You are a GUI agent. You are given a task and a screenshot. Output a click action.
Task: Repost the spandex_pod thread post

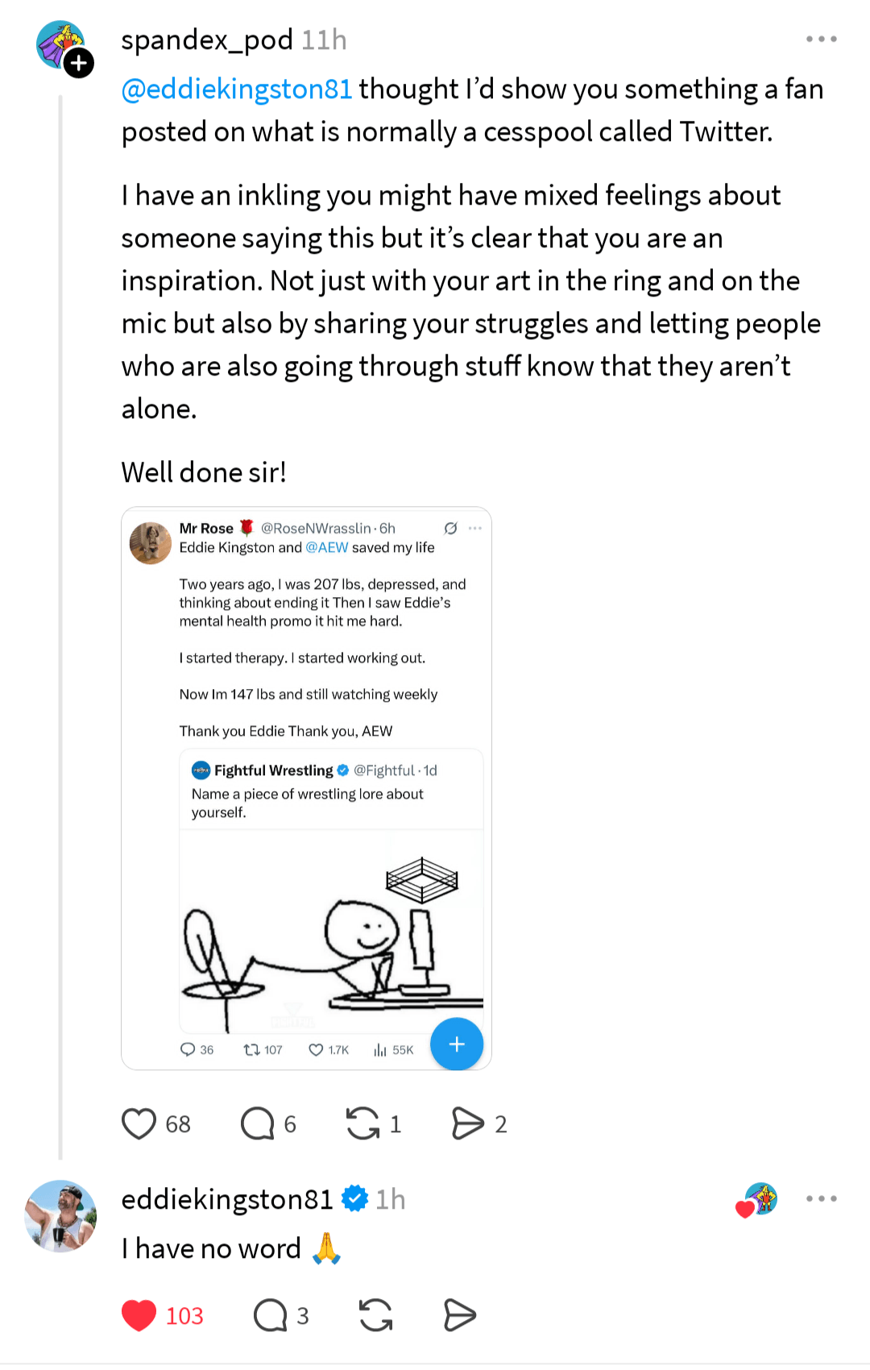[x=362, y=1123]
